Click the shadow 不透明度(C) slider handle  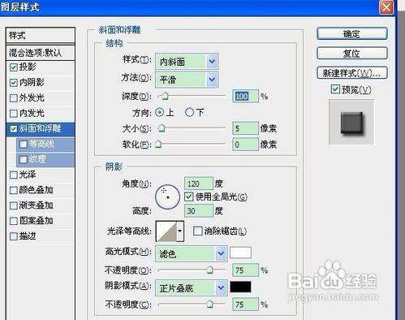(209, 305)
